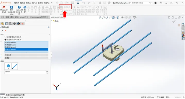This screenshot has width=185, height=99.
Task: Choose the pipe line preview thumbnail
Action: point(15,66)
